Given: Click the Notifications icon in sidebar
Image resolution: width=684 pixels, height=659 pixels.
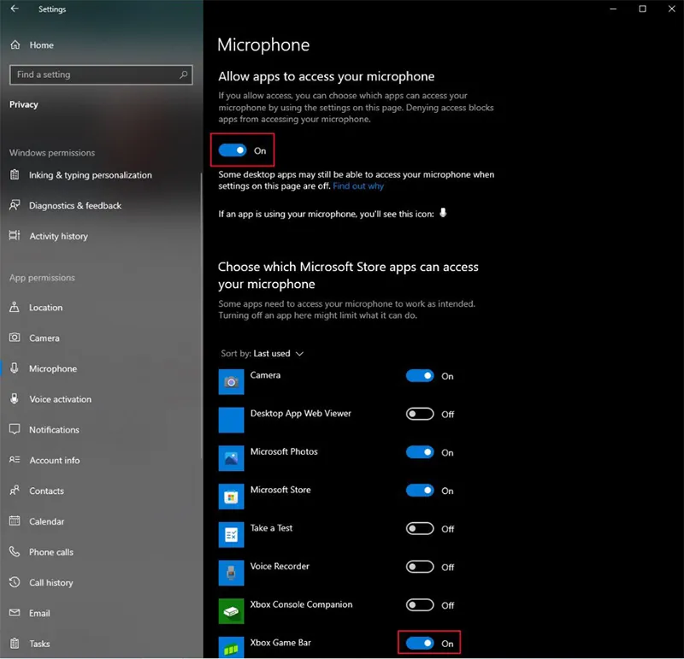Looking at the screenshot, I should click(15, 429).
